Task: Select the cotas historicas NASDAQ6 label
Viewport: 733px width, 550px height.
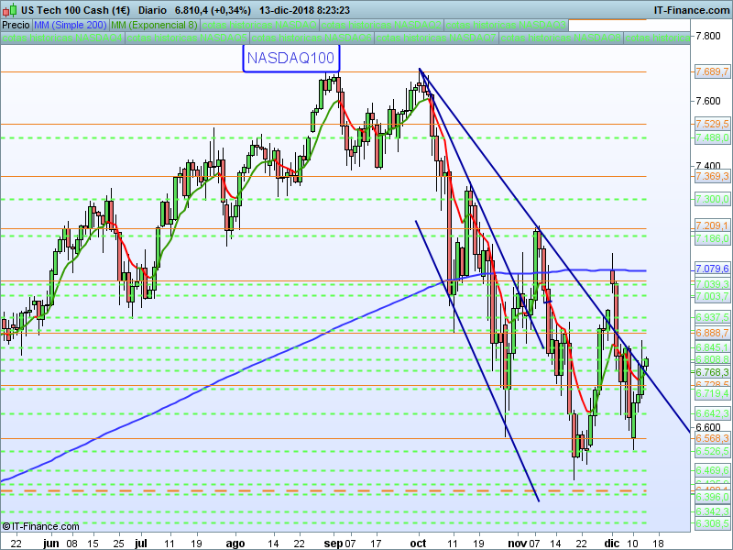Action: pos(312,38)
